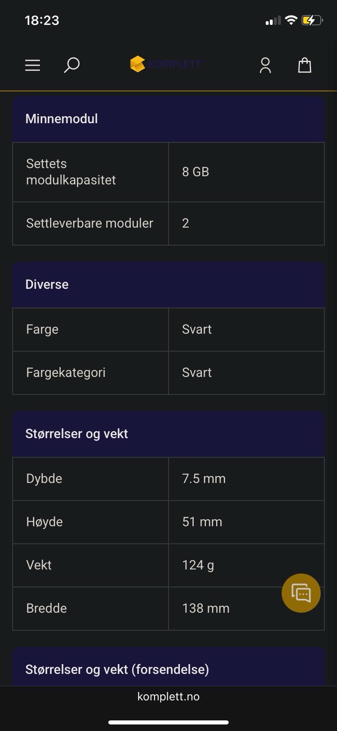Open the shopping bag cart
The image size is (337, 731).
tap(304, 65)
